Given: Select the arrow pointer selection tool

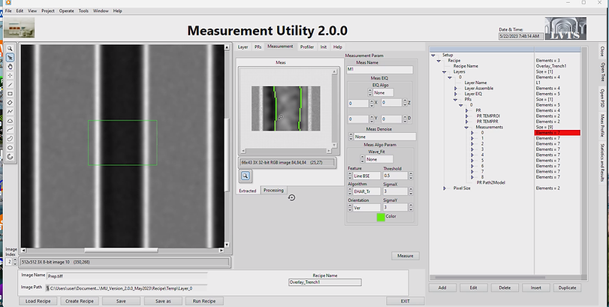Looking at the screenshot, I should click(x=10, y=58).
